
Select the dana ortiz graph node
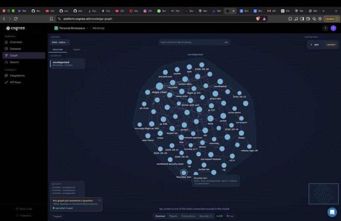coord(182,91)
